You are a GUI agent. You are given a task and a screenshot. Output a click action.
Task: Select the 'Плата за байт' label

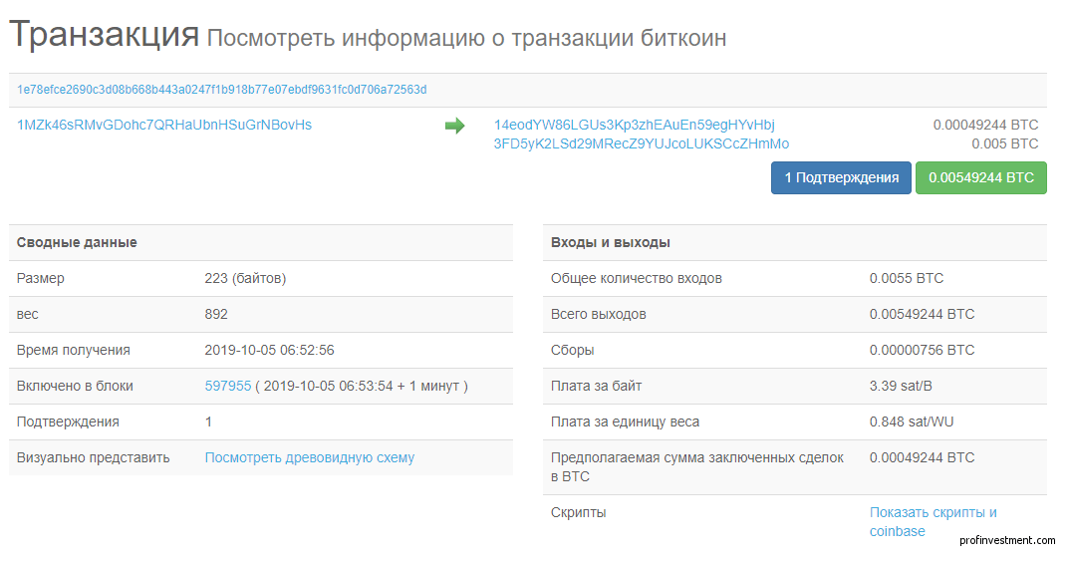596,386
